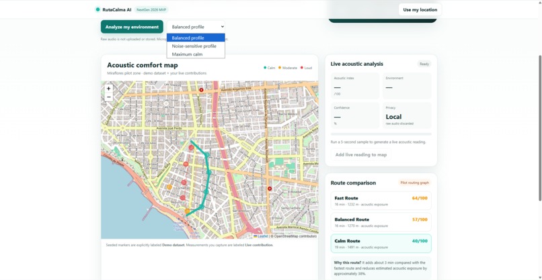Click the NextGen 2026 MVP badge
The width and height of the screenshot is (542, 280).
tap(151, 9)
